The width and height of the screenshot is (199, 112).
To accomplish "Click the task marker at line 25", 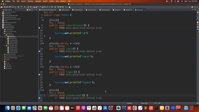I will [39, 75].
